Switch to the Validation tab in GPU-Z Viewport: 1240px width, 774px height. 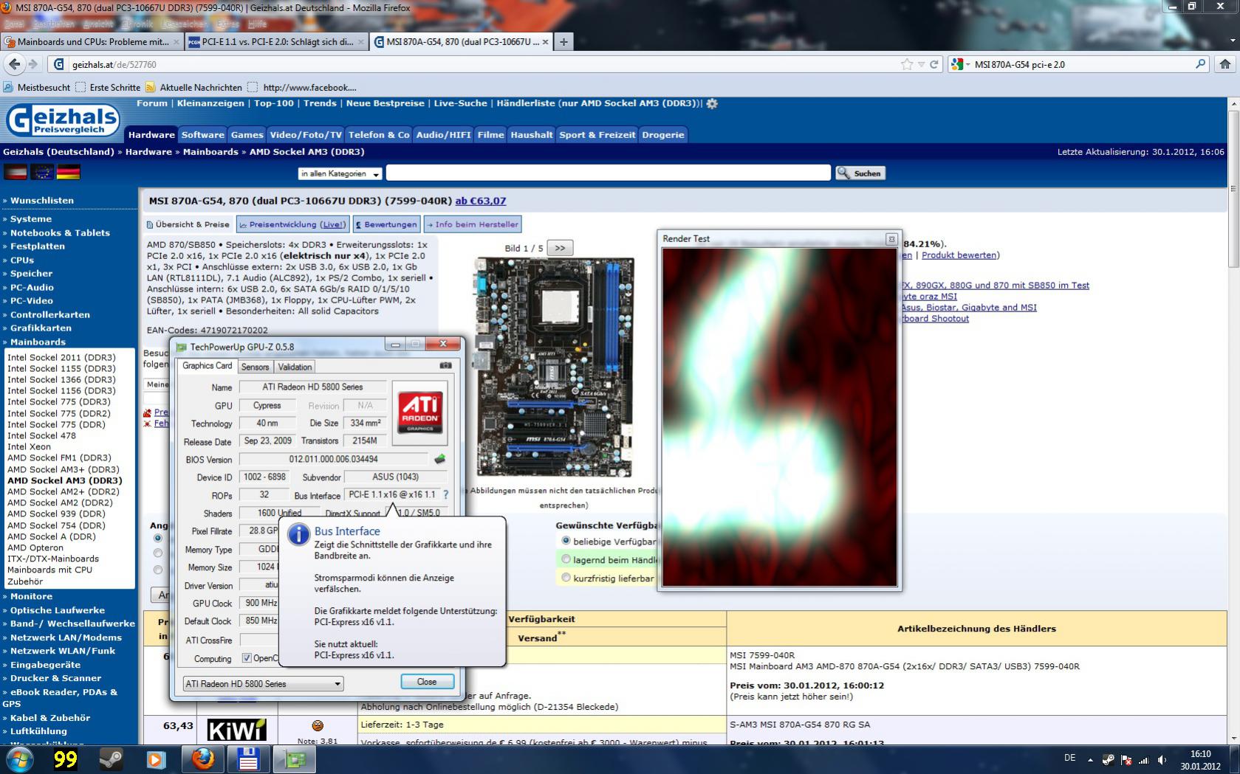[x=295, y=367]
